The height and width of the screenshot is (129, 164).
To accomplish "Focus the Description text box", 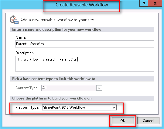I will [85, 64].
